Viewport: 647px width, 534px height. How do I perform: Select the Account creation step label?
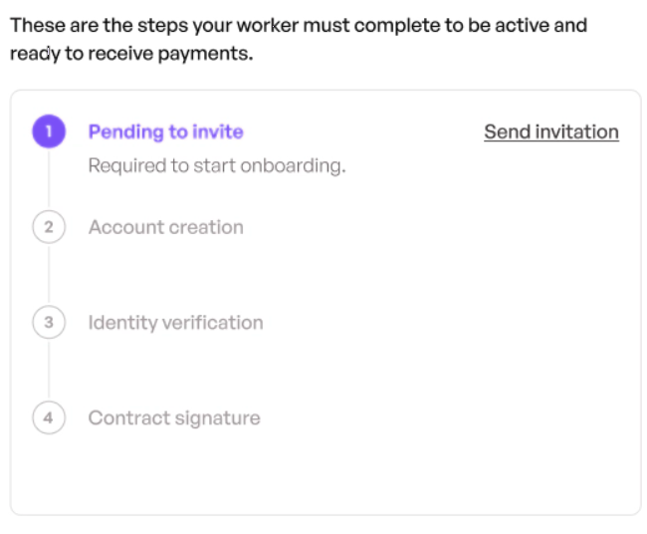[166, 227]
